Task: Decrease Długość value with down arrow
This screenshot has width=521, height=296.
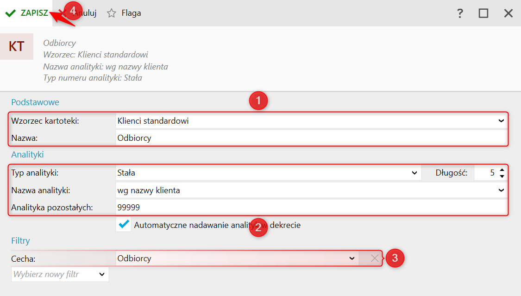Action: 502,176
